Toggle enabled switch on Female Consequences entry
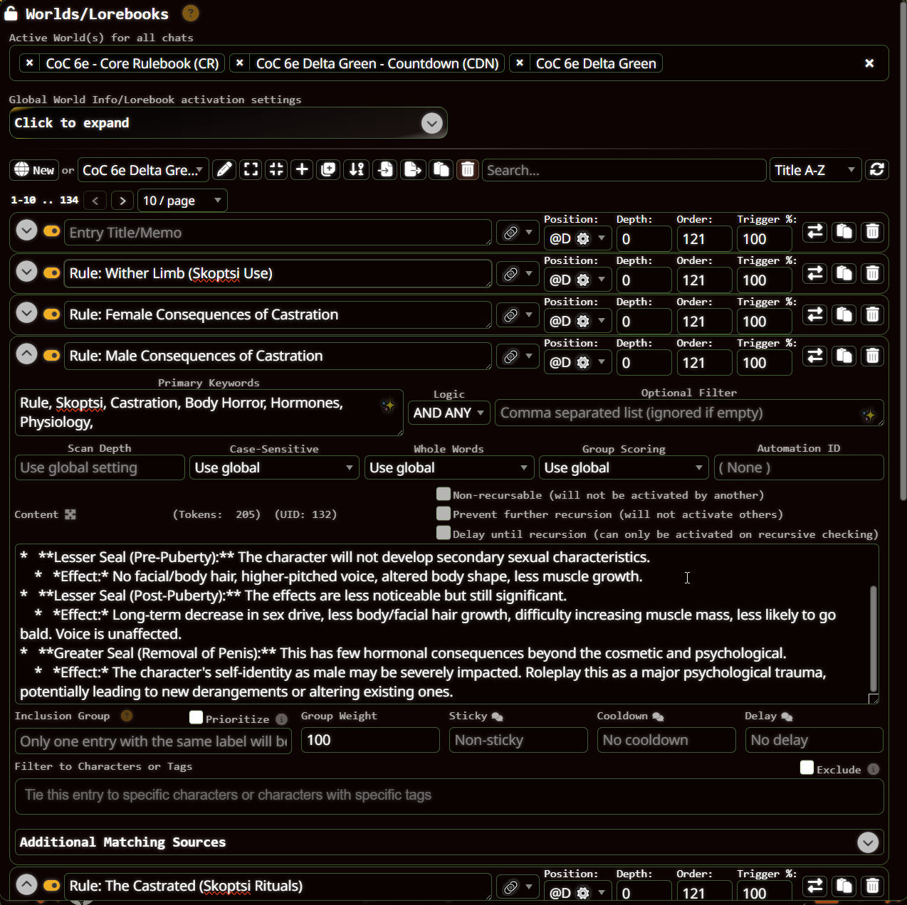This screenshot has height=905, width=907. (51, 314)
